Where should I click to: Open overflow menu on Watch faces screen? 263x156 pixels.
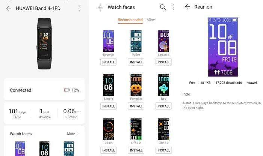coord(173,7)
